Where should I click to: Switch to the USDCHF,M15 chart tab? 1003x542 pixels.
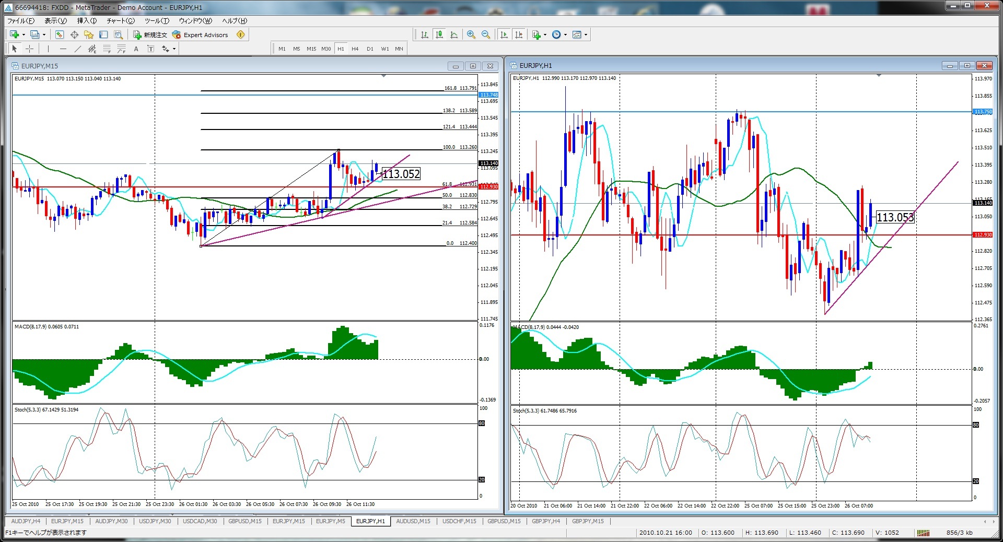459,521
